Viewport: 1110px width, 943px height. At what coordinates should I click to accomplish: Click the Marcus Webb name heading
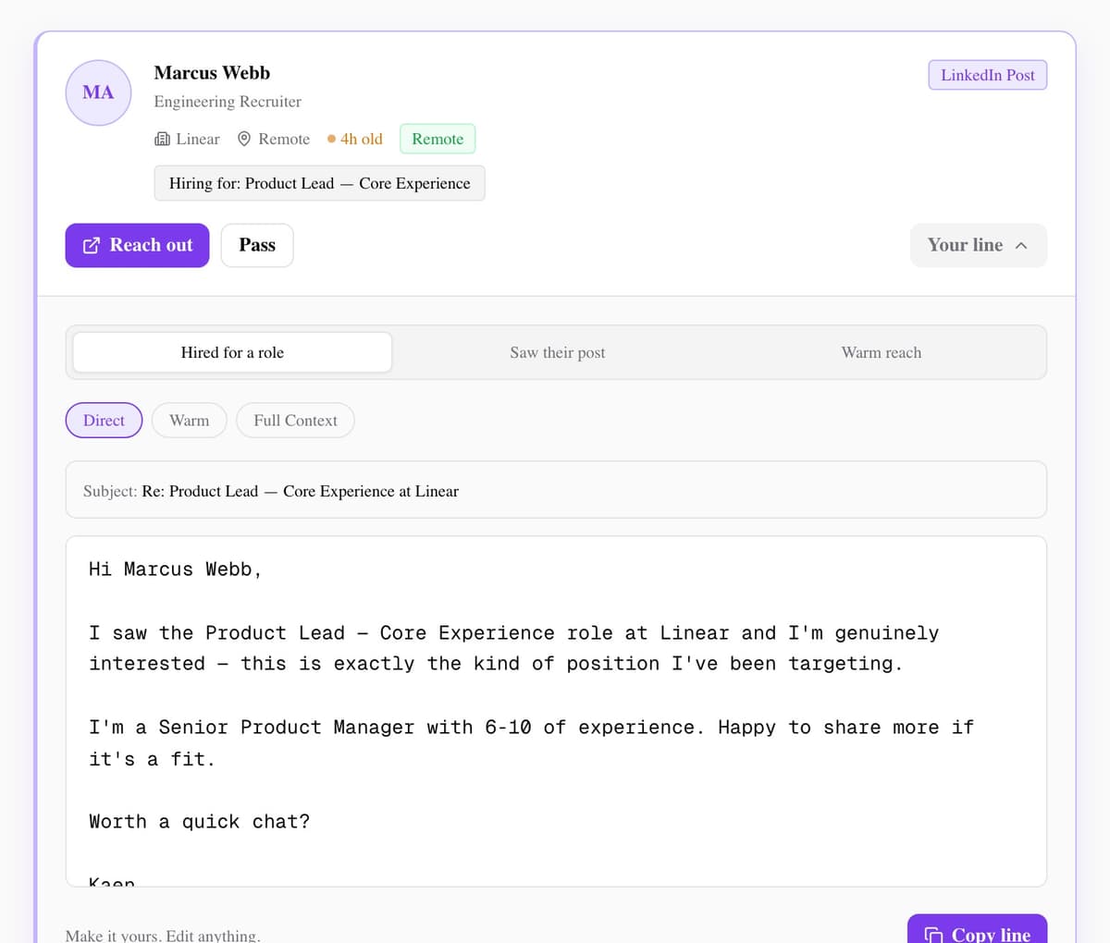[212, 72]
